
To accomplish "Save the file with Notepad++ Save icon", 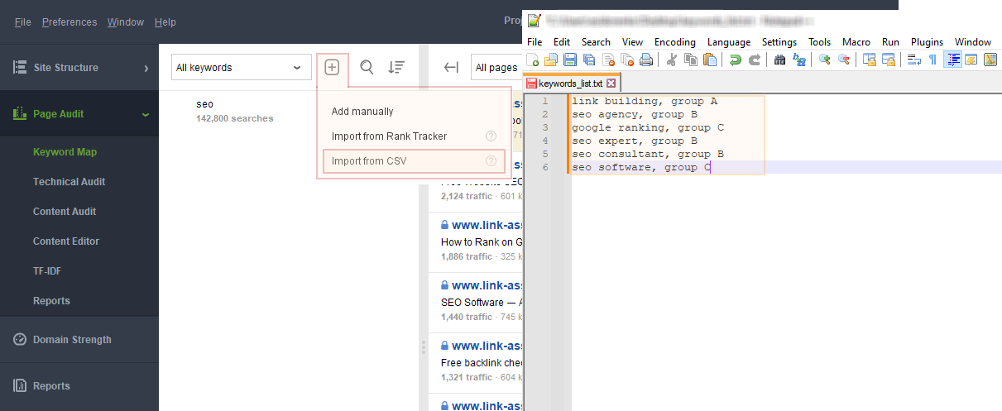I will coord(570,60).
